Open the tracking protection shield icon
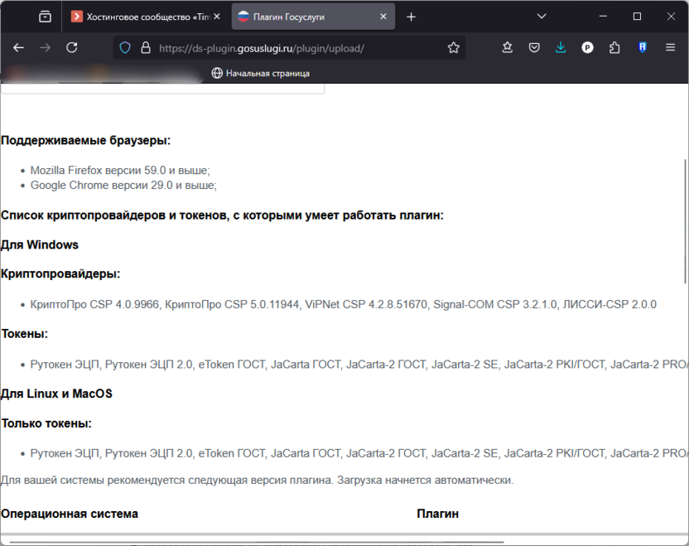The image size is (689, 546). point(125,48)
